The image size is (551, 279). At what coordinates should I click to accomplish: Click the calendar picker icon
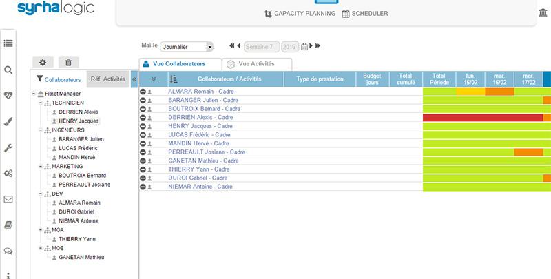click(x=304, y=47)
